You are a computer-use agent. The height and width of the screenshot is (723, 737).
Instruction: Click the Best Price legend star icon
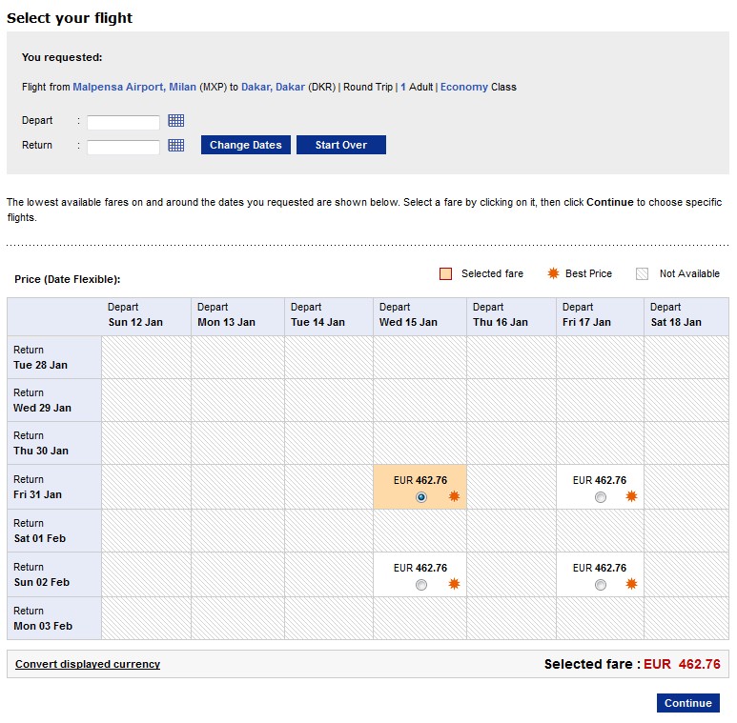553,273
